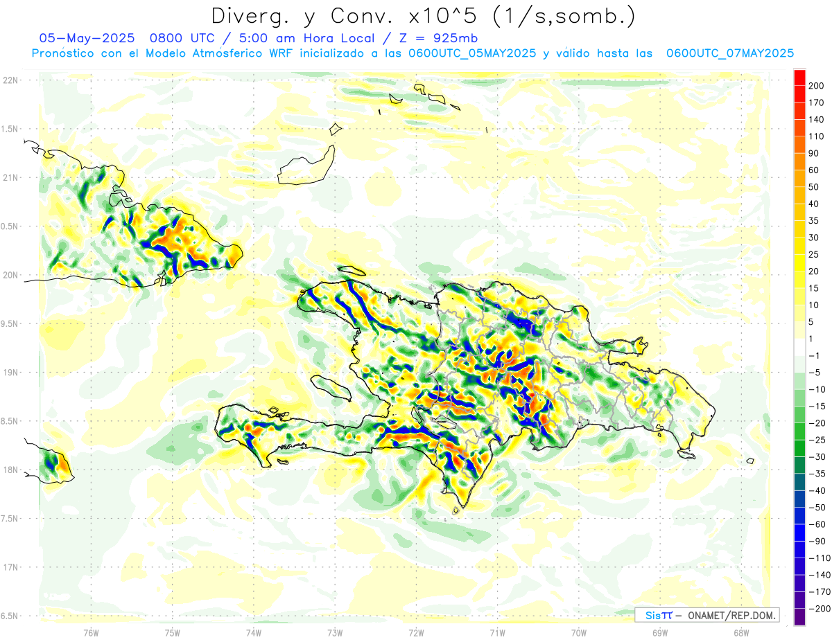Click the positive '35' colorbar label
The image size is (832, 642).
814,221
